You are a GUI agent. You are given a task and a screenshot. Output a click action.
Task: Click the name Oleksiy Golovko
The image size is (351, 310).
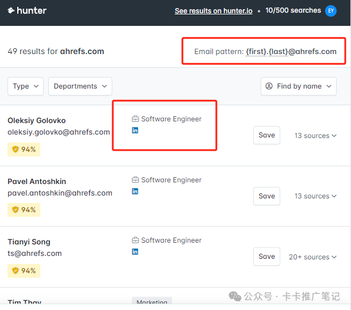(36, 120)
